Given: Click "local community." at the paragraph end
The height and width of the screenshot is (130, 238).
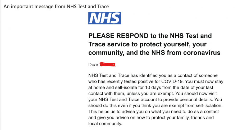Looking at the screenshot, I should [106, 123].
